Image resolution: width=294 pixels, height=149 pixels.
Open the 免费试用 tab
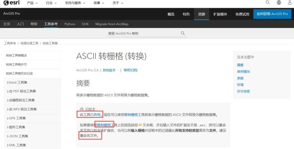coord(242,14)
